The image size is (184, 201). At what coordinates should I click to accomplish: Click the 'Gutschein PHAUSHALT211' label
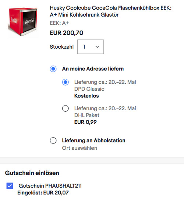50,186
